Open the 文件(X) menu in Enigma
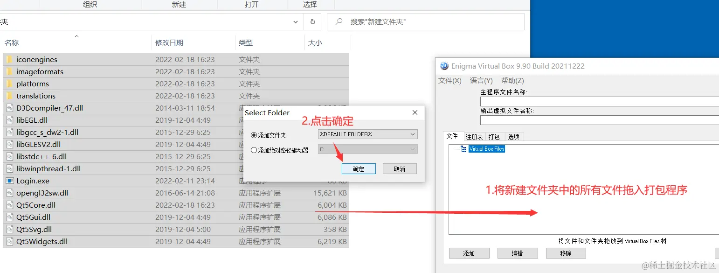 [449, 81]
